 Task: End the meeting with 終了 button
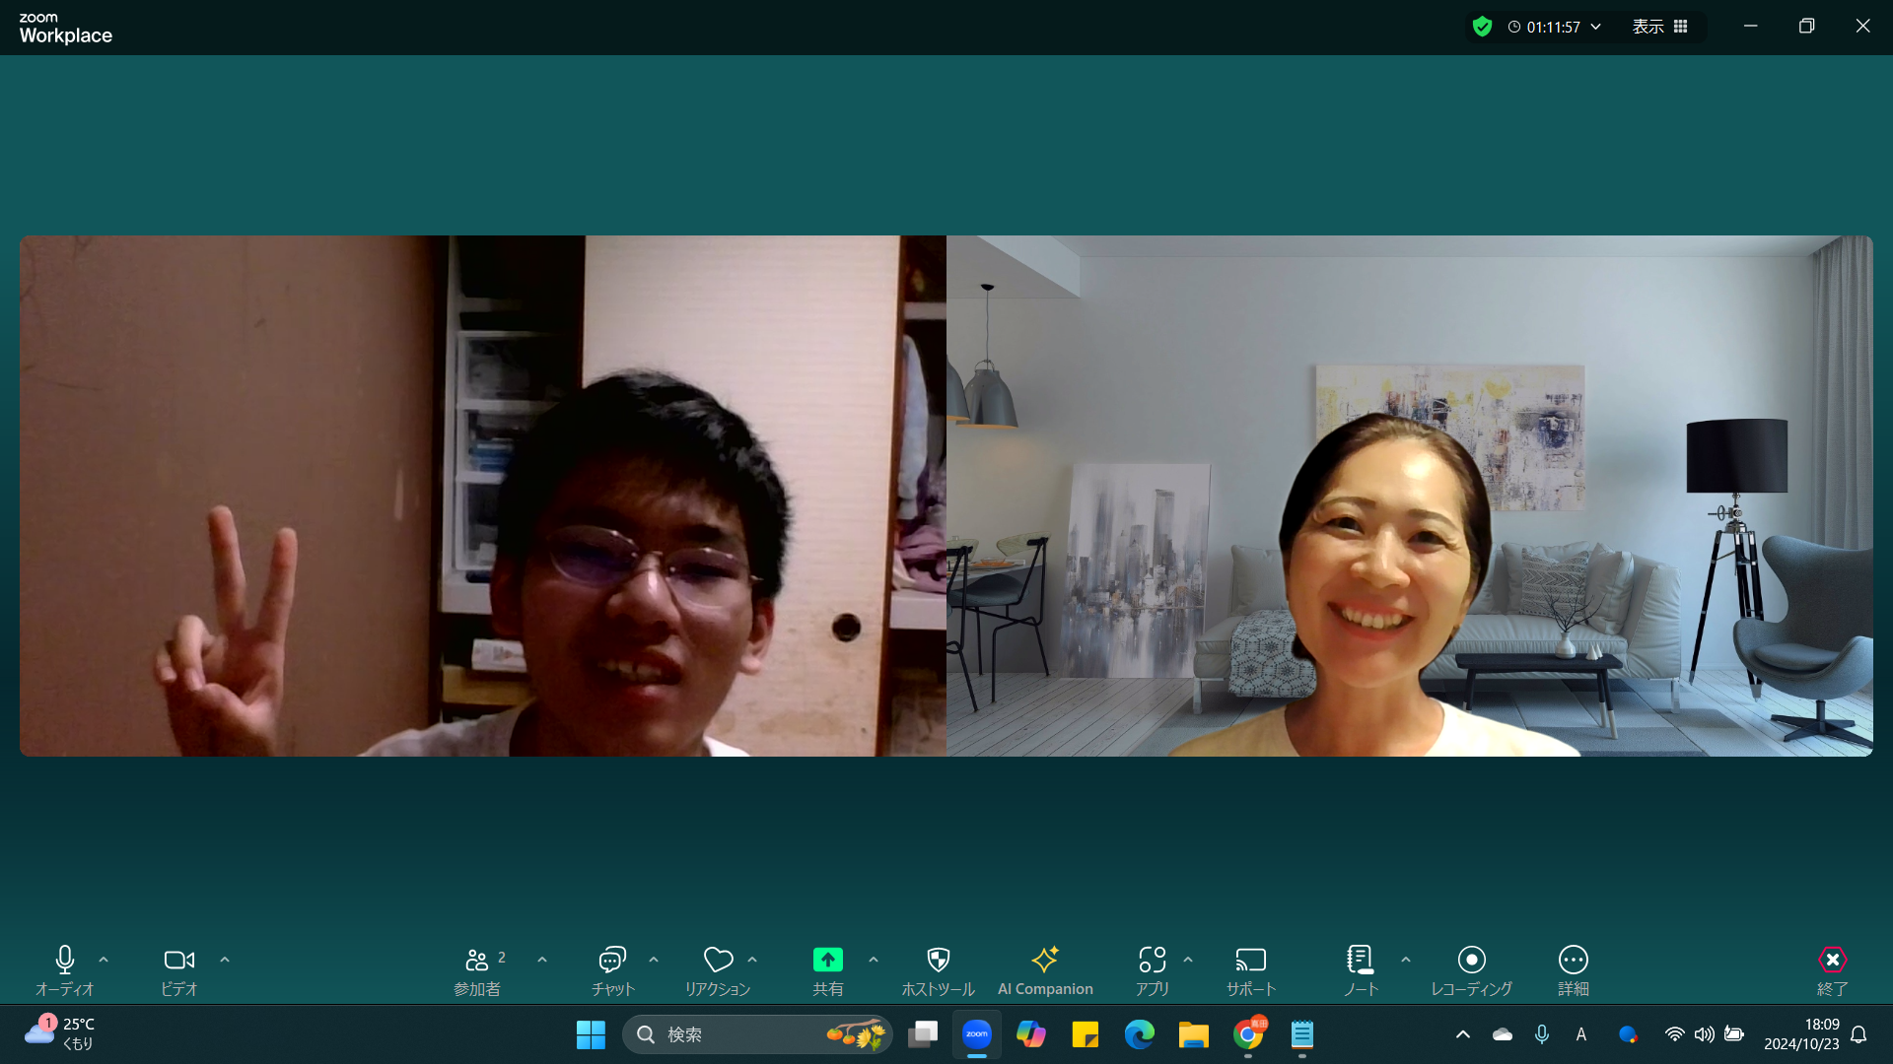[x=1833, y=970]
